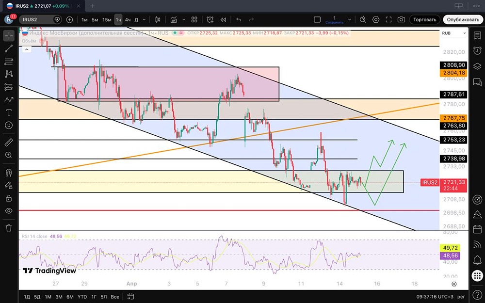Viewport: 485px width, 303px height.
Task: Select the ruler measure tool
Action: coord(9,142)
